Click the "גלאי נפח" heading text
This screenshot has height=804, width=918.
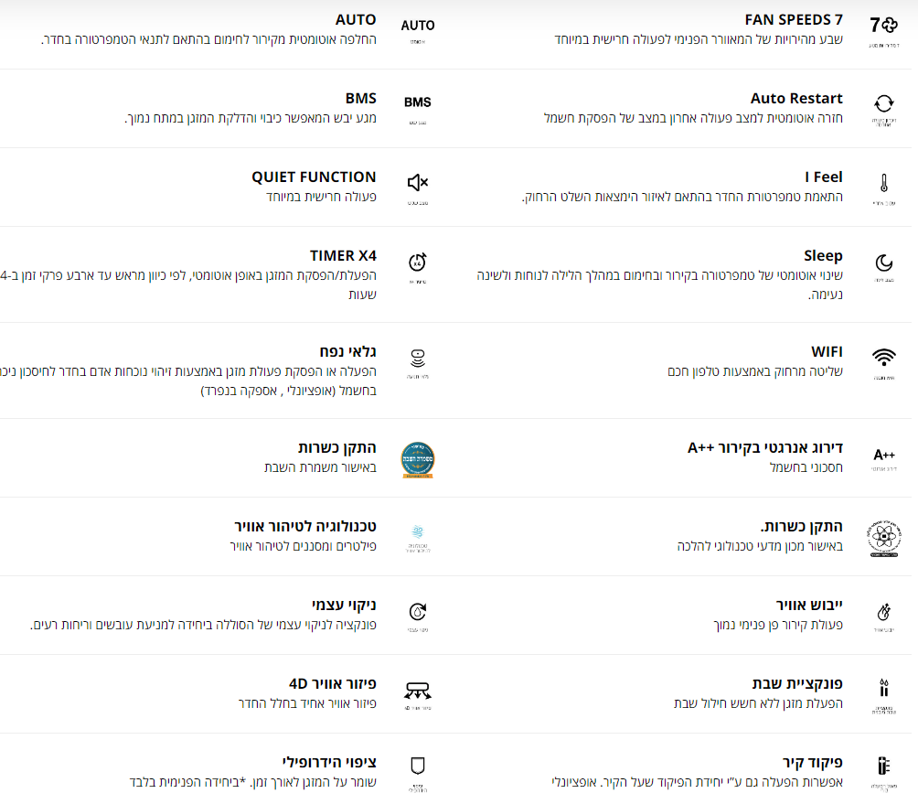tap(347, 352)
